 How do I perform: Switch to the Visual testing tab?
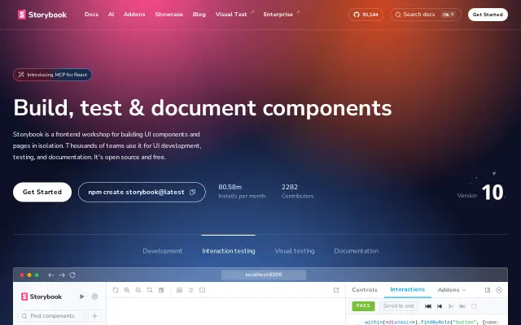[295, 251]
